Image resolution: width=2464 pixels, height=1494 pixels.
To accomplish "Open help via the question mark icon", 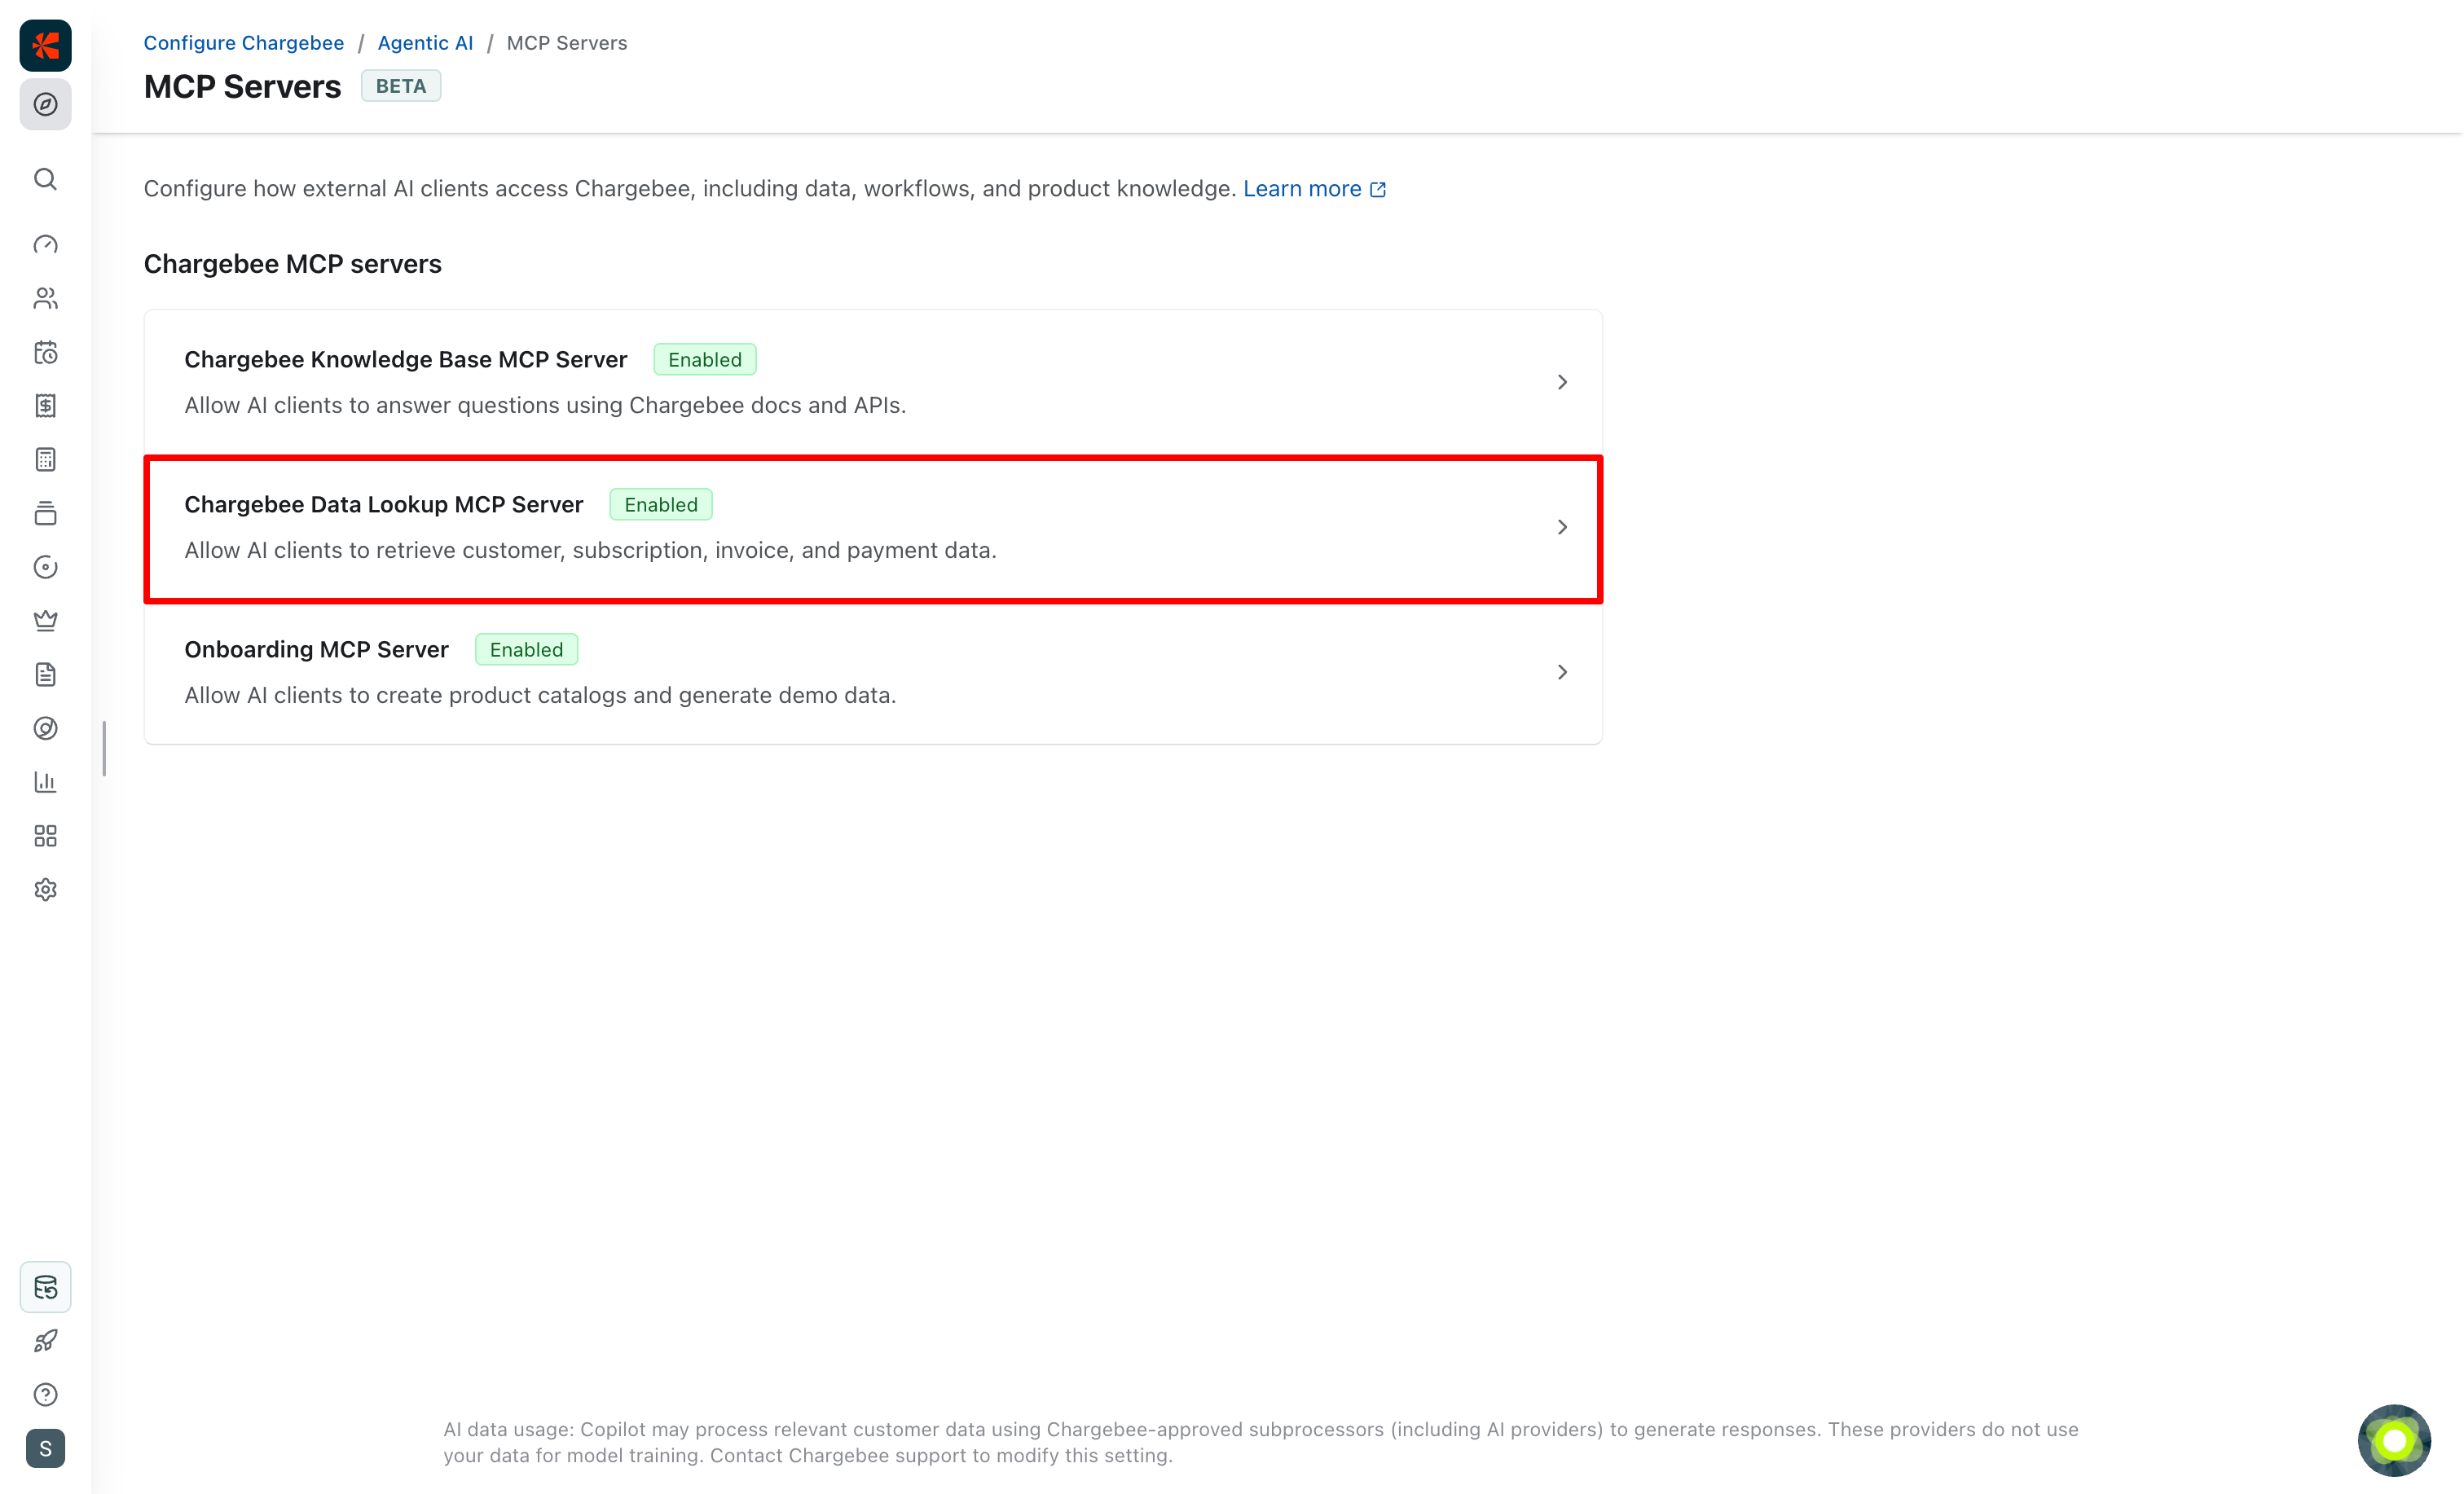I will click(45, 1395).
